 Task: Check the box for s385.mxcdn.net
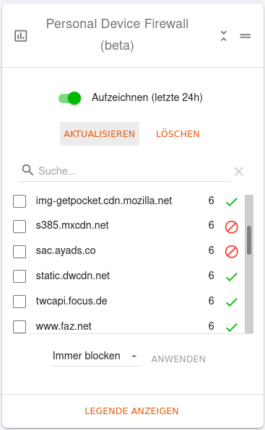(x=19, y=227)
